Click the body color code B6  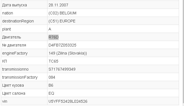[x=51, y=85]
